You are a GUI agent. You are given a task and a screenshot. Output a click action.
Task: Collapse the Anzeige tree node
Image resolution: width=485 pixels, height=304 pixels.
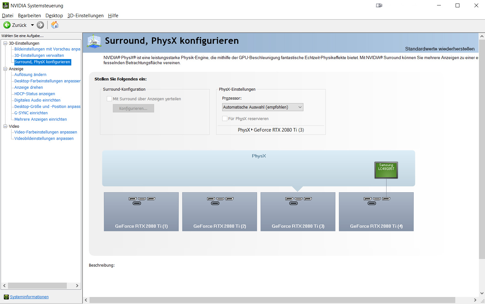[5, 69]
